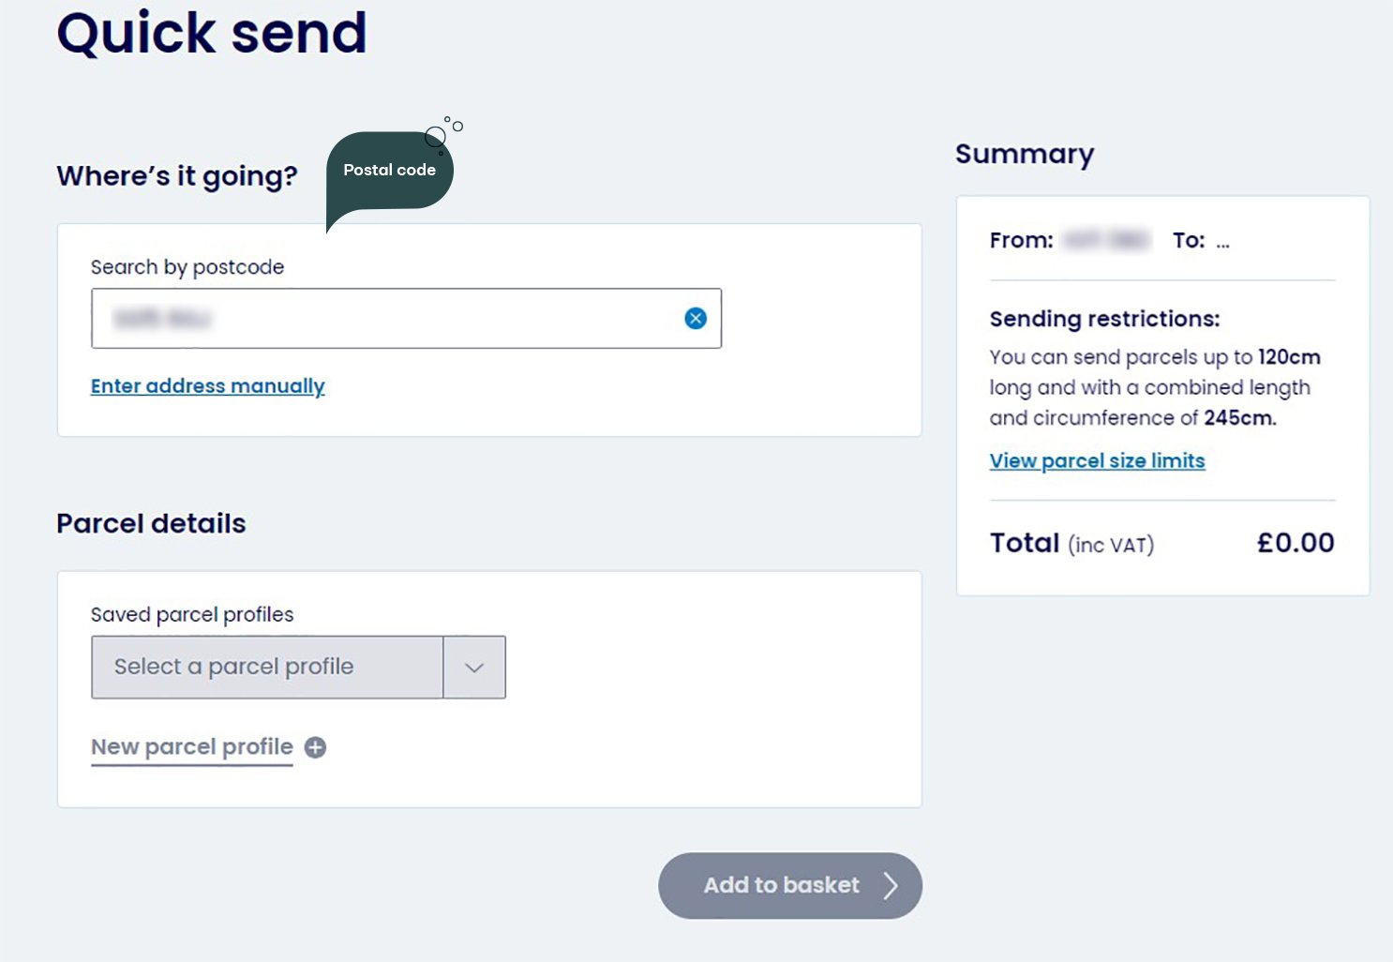1393x962 pixels.
Task: Open the Enter address manually link
Action: coord(207,386)
